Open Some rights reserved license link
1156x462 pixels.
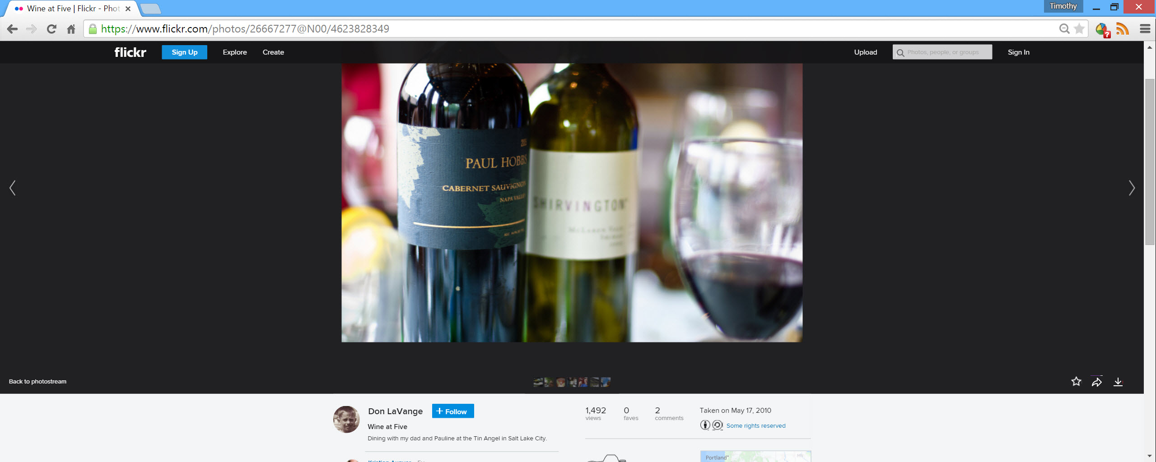click(755, 425)
